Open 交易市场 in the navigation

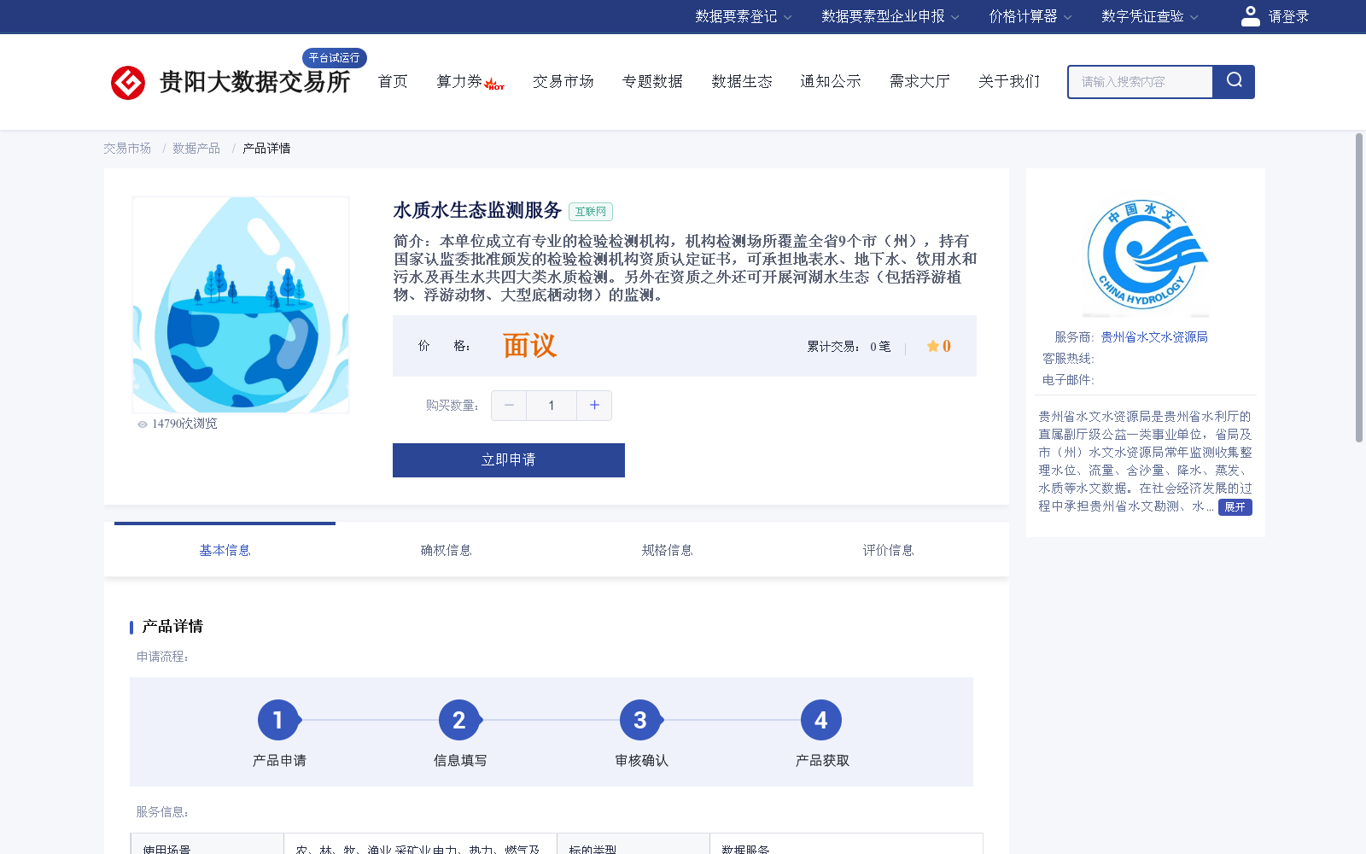tap(563, 81)
